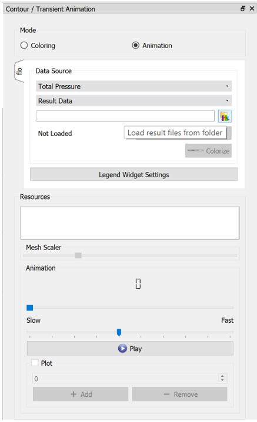Click the load result files folder icon
The image size is (257, 422).
tap(225, 116)
